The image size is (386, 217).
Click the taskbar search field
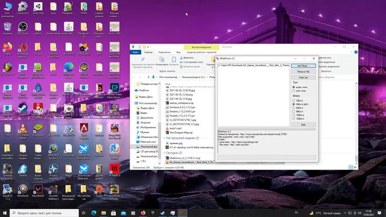tap(44, 213)
